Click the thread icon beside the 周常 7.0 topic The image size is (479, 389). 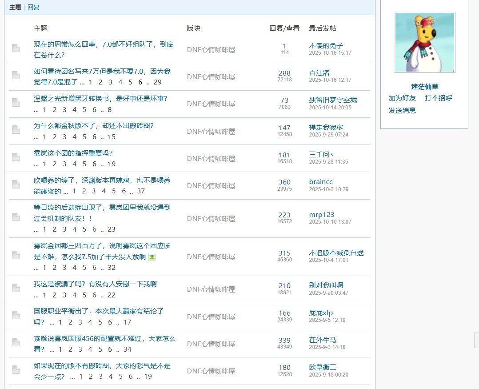(x=16, y=48)
